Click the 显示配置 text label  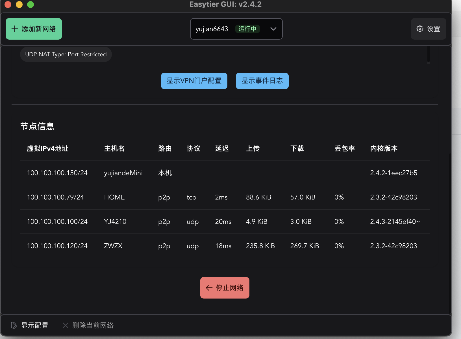point(35,325)
